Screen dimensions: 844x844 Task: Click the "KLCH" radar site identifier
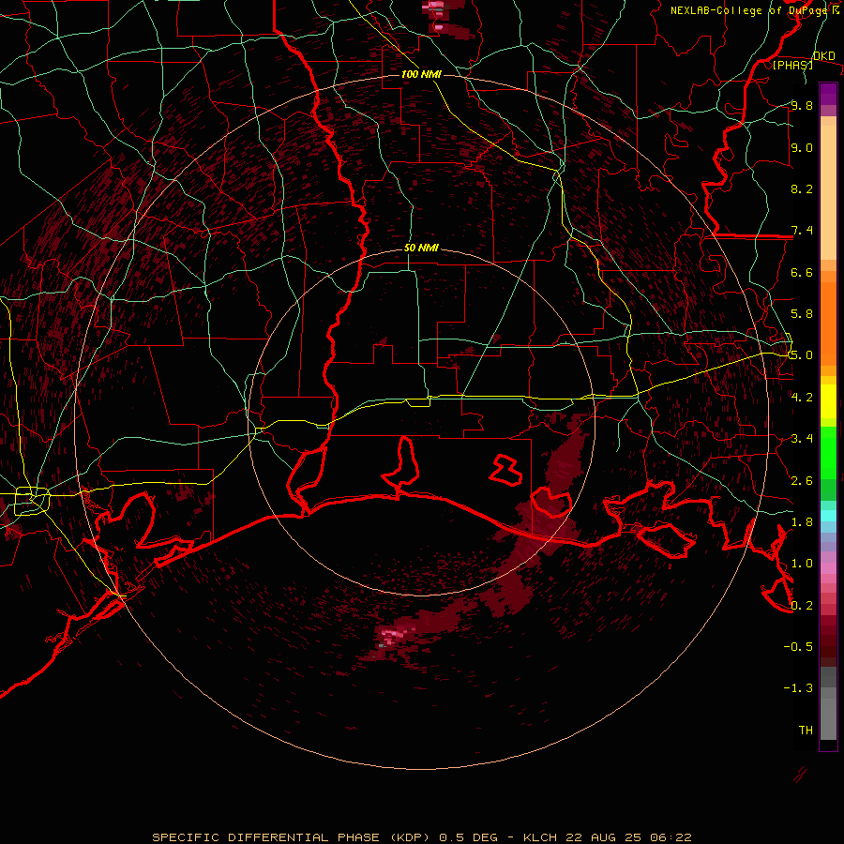click(539, 837)
